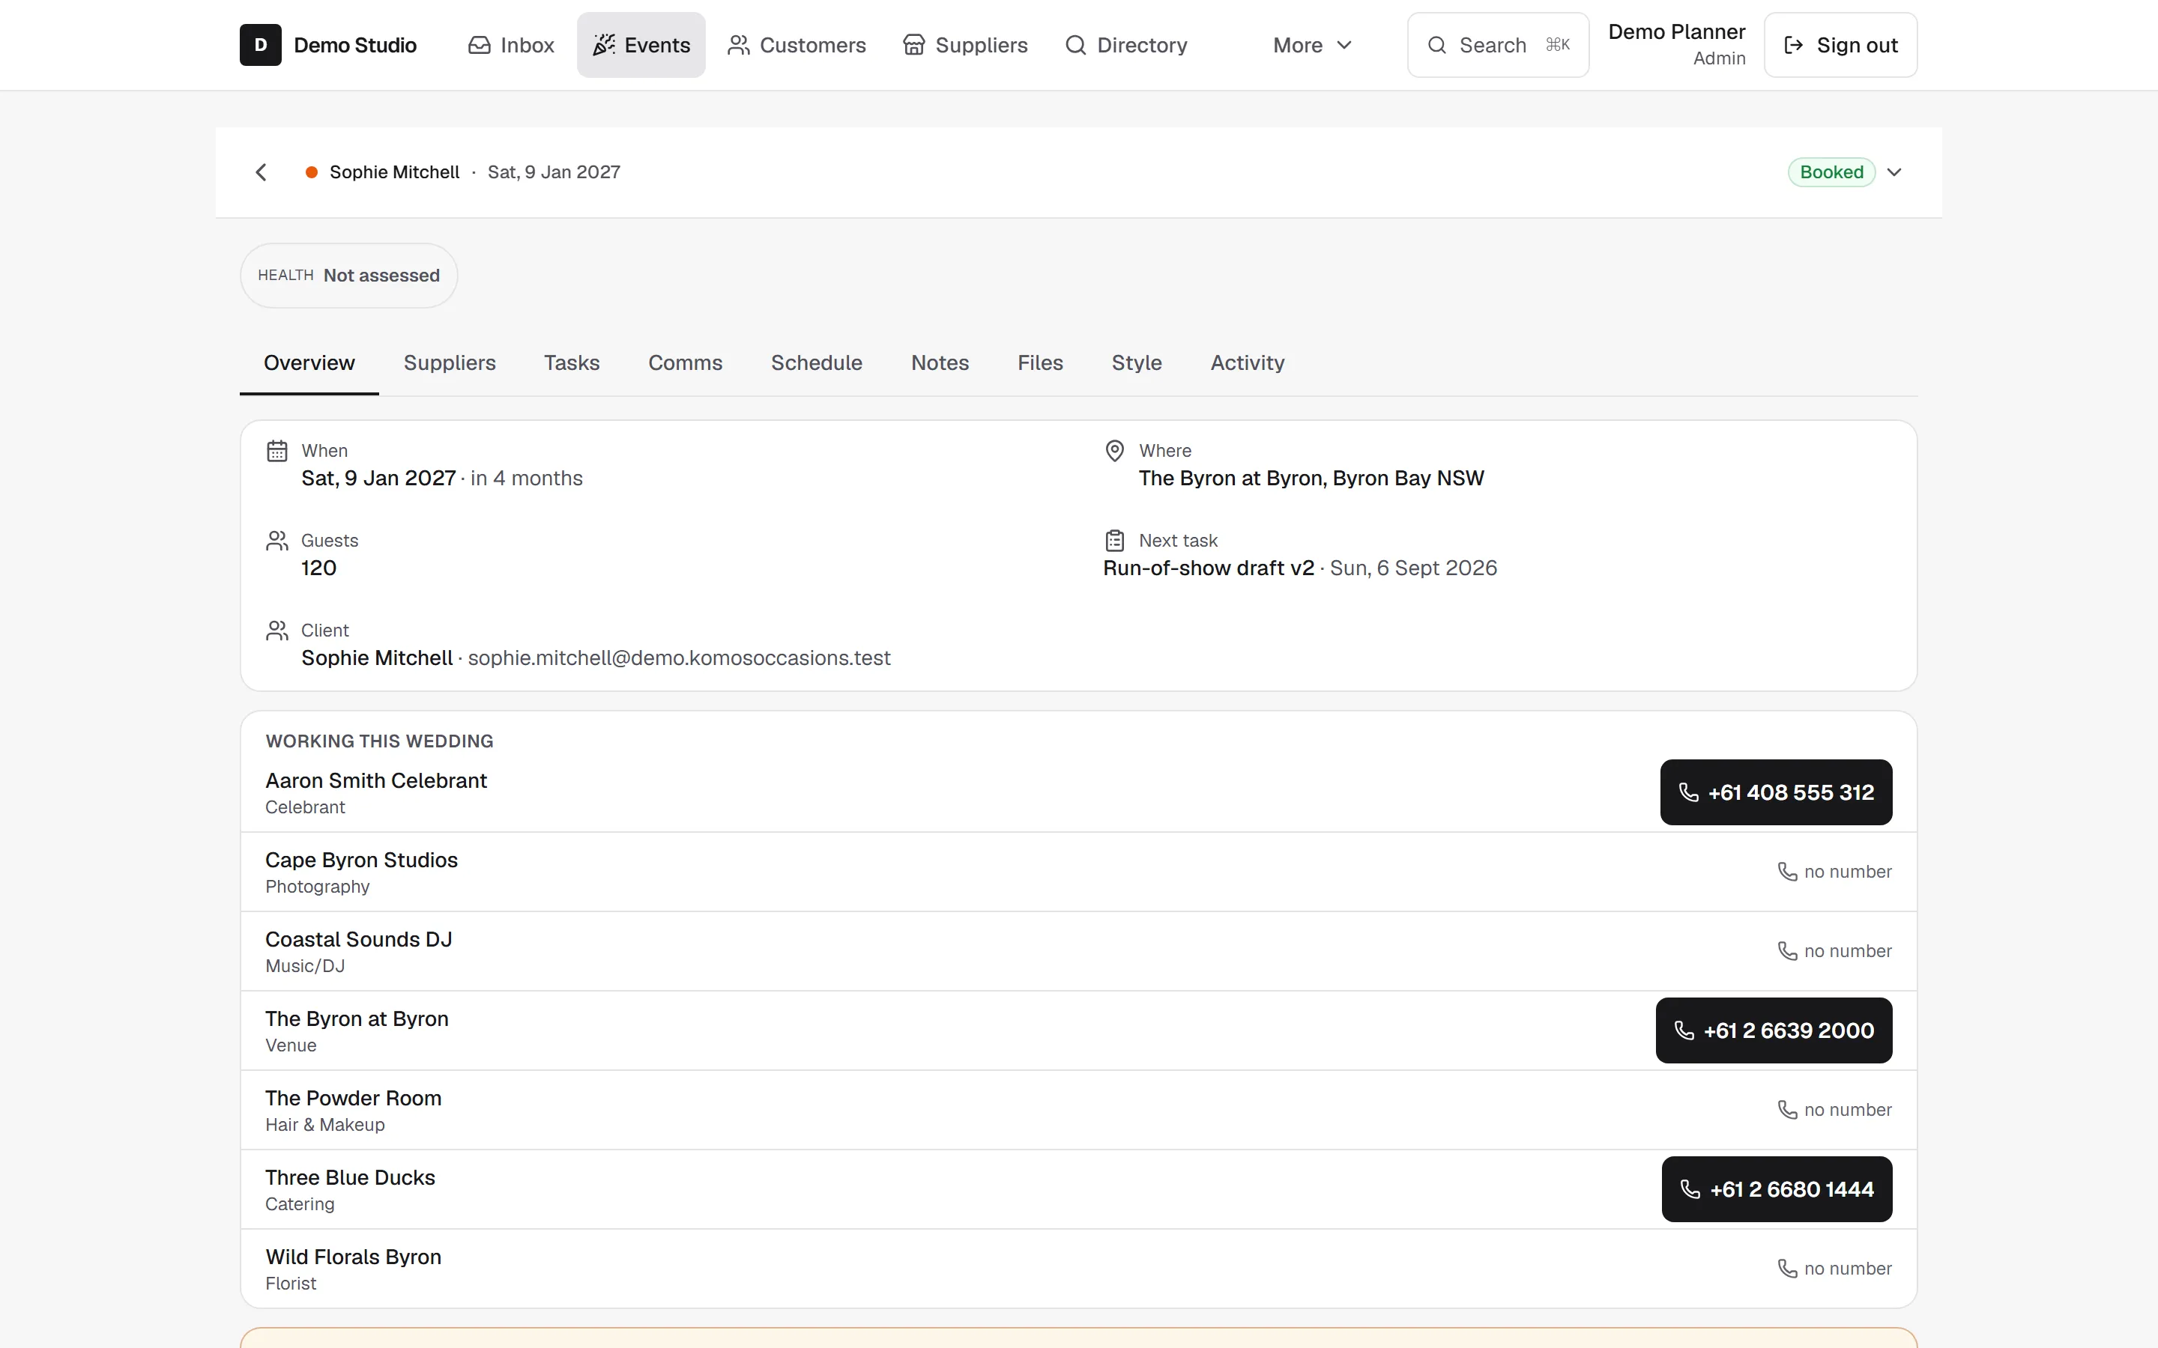Click the back arrow beside Sophie Mitchell
Viewport: 2158px width, 1348px height.
pyautogui.click(x=261, y=172)
